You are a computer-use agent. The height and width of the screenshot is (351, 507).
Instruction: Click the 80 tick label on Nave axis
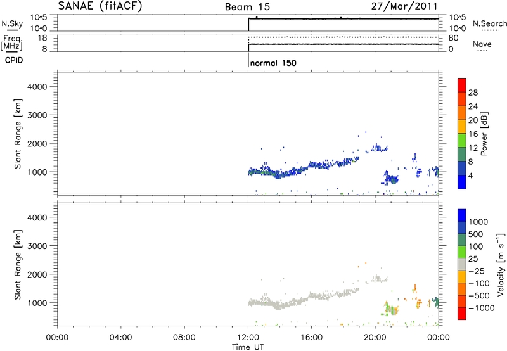point(453,38)
